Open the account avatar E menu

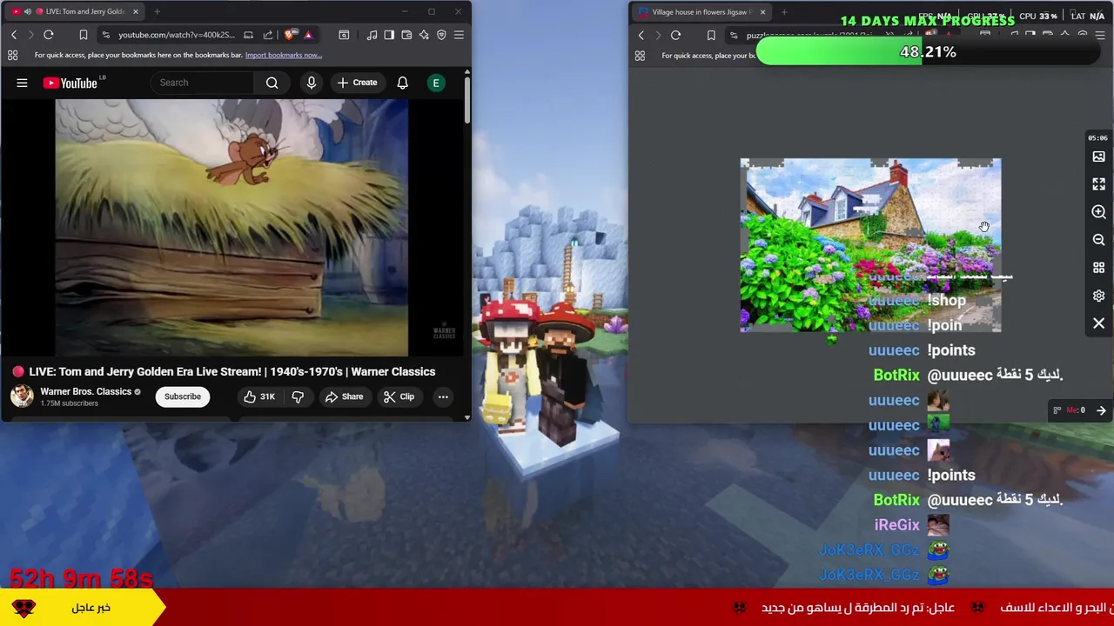436,83
